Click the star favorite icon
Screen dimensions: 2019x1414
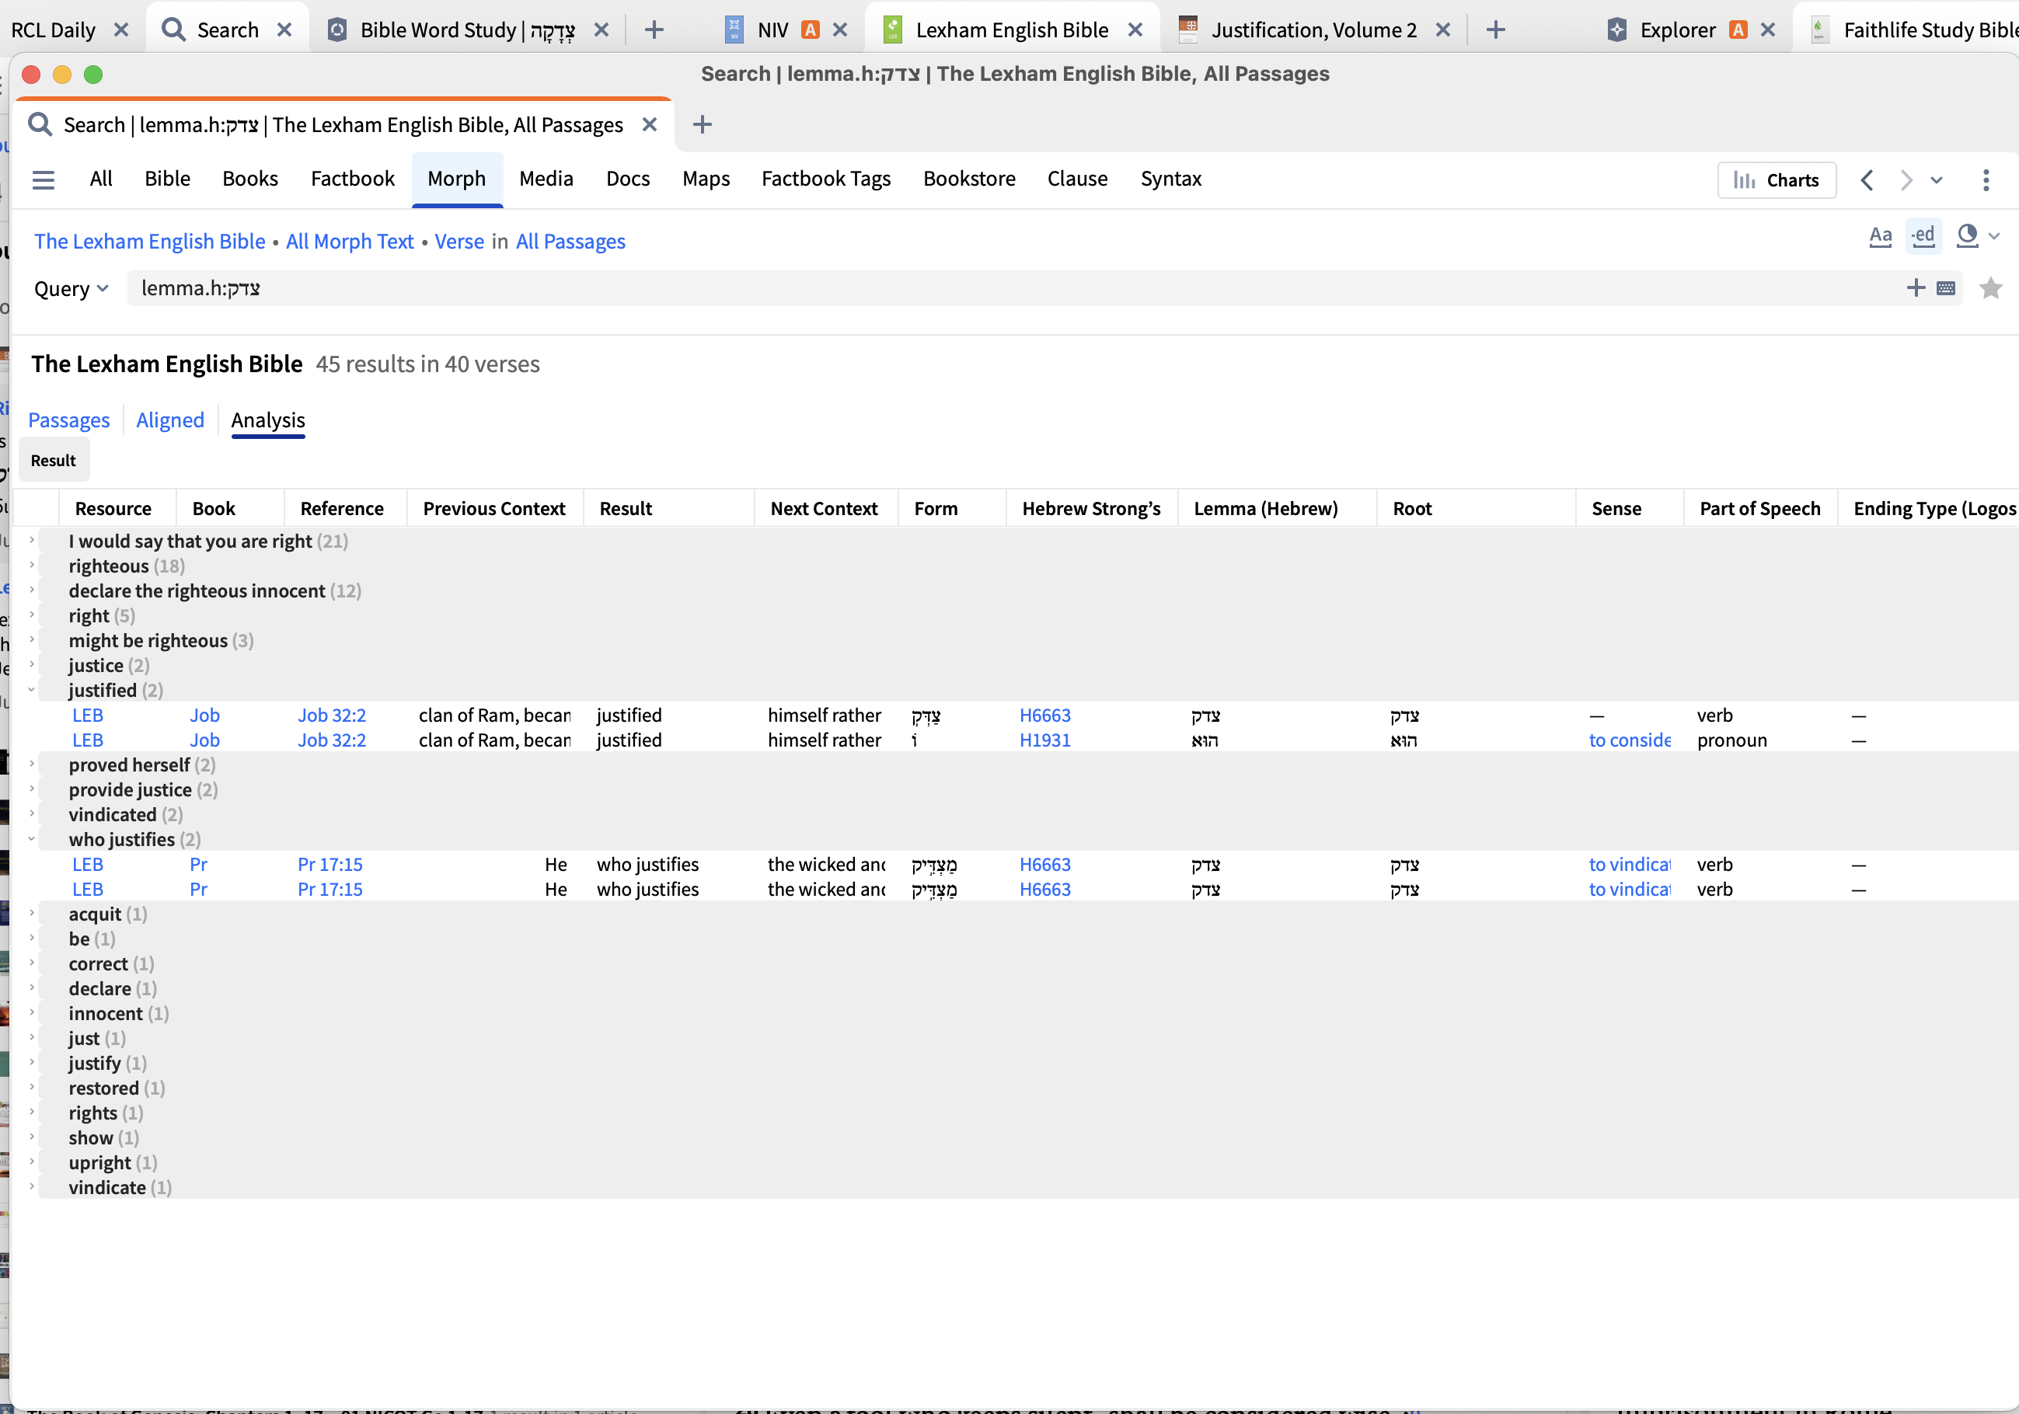(x=1990, y=288)
